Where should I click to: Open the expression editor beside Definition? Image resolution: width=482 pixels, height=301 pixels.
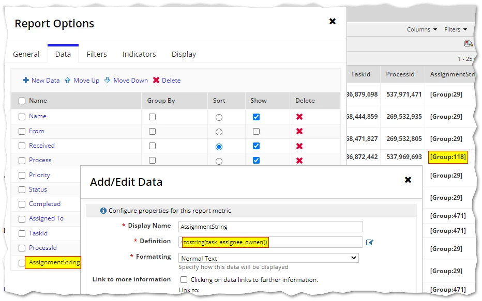(x=369, y=242)
